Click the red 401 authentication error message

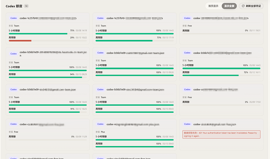tap(221, 134)
